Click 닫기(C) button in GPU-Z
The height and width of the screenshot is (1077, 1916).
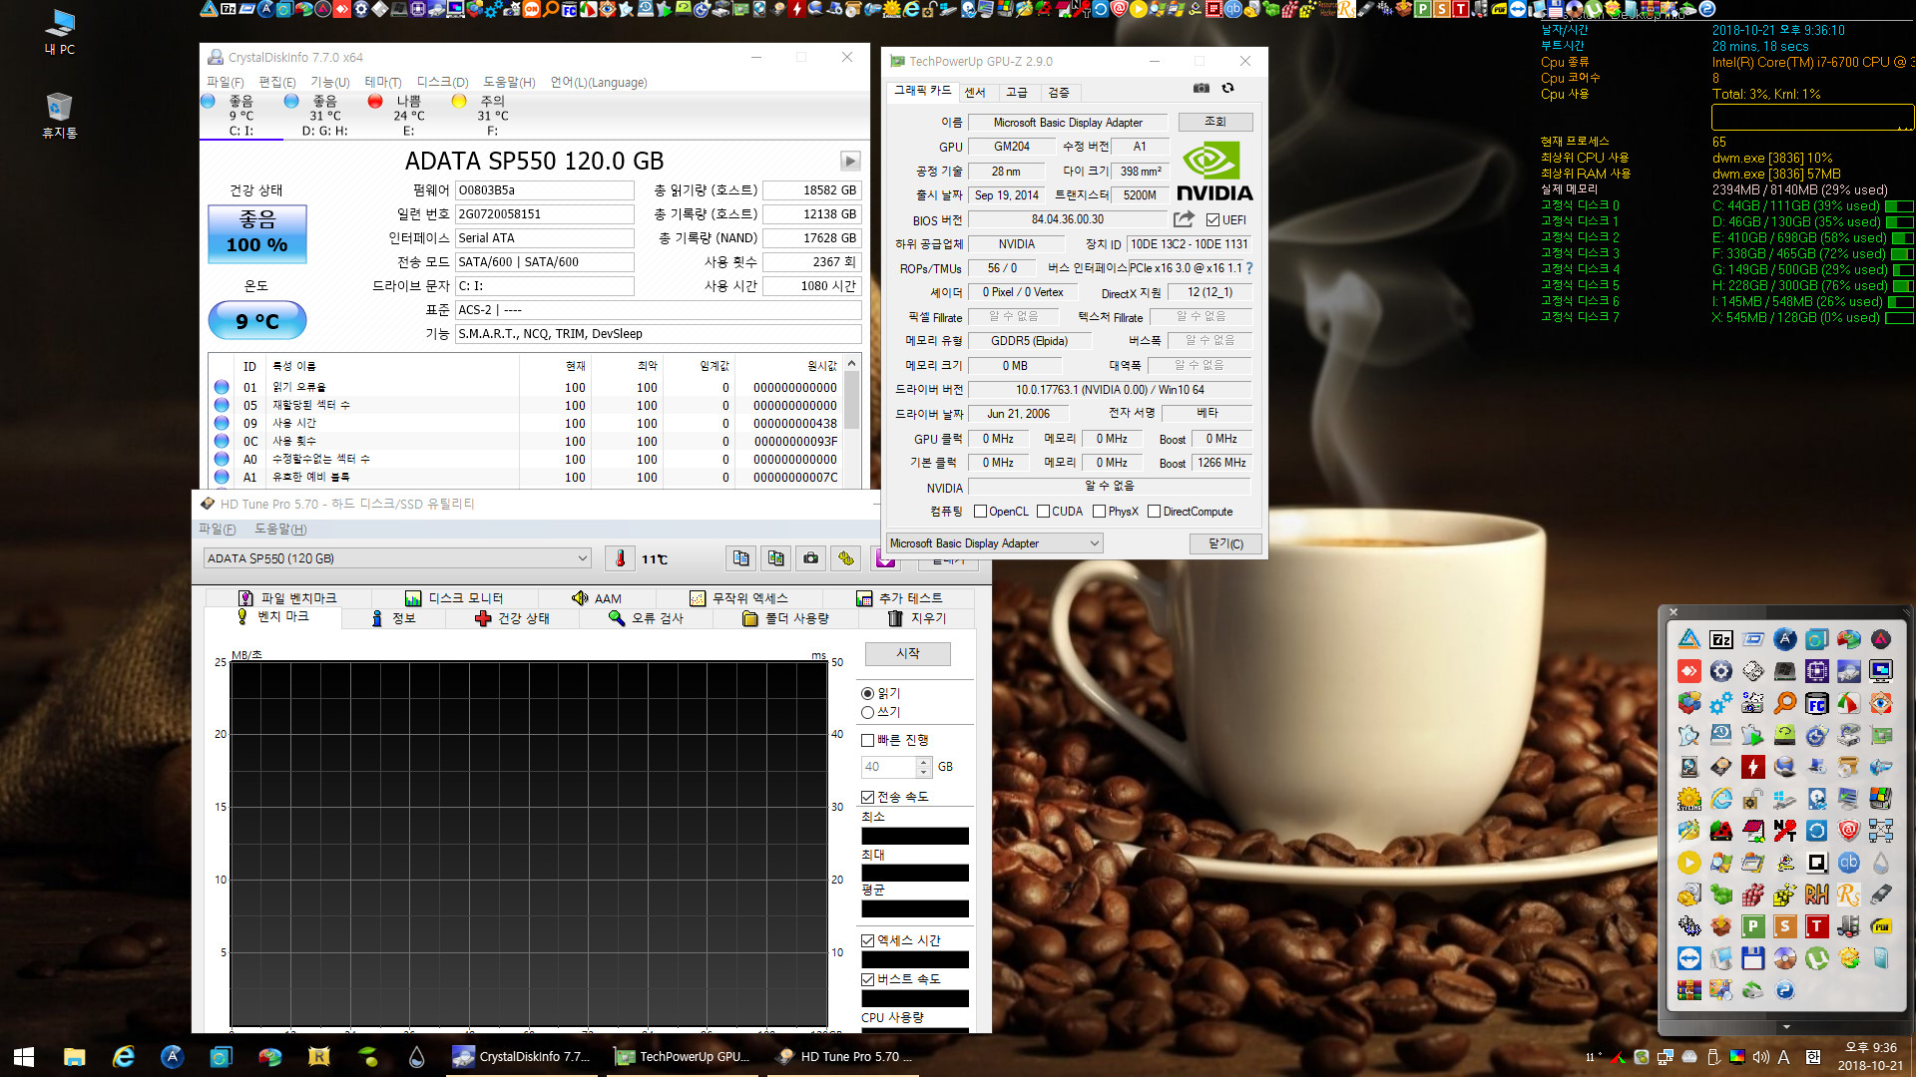[x=1225, y=543]
